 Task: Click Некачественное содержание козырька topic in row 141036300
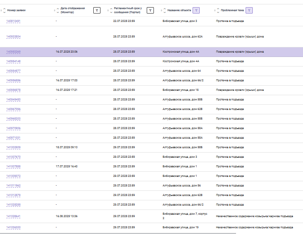tap(254, 227)
